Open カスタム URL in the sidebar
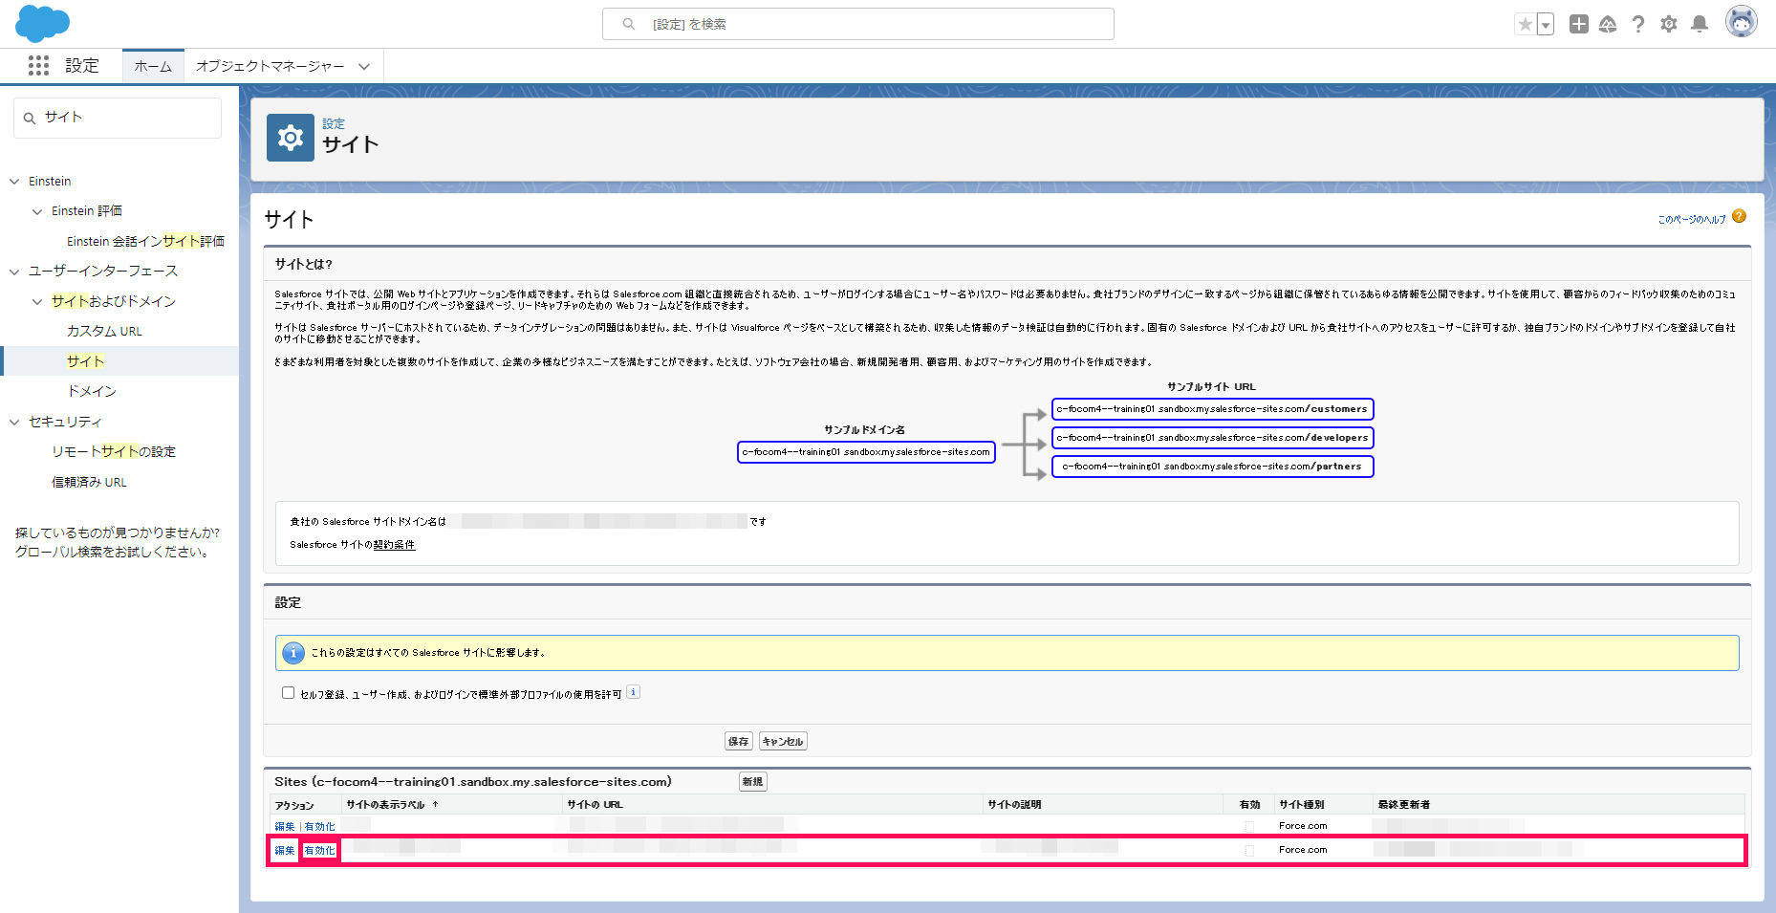The width and height of the screenshot is (1776, 913). 104,331
